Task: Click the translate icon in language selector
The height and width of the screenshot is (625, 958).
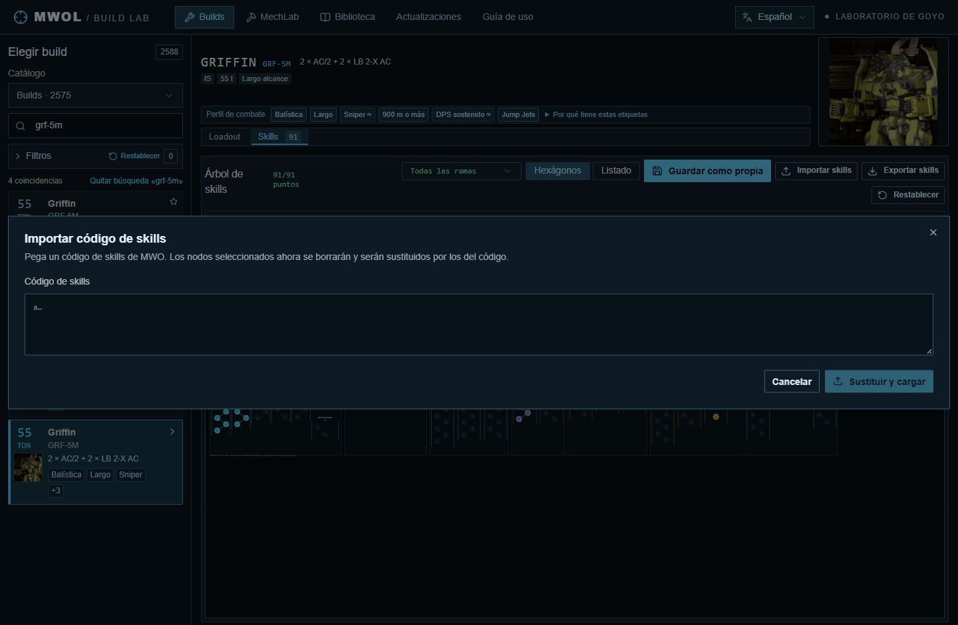Action: tap(747, 17)
